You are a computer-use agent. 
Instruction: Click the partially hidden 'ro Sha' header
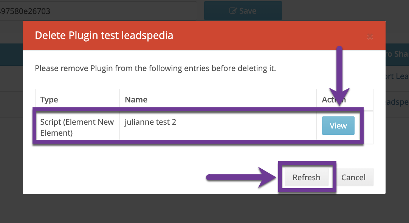397,54
